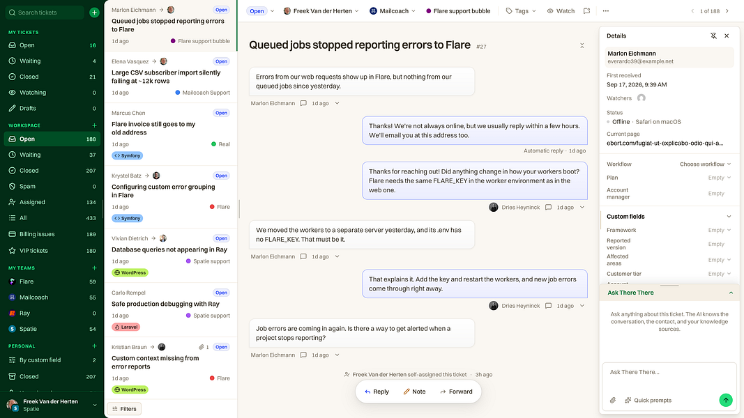Screen dimensions: 744x418
Task: Add a watcher via the Watchers avatar
Action: [641, 98]
